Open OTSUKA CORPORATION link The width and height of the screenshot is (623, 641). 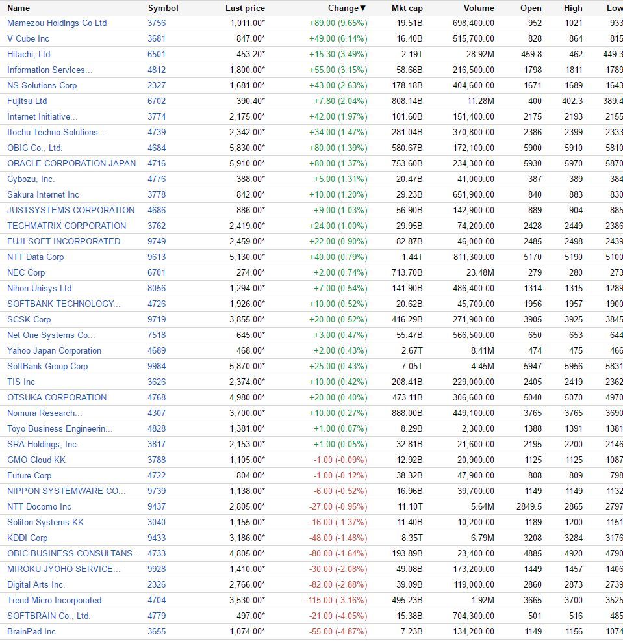[57, 397]
